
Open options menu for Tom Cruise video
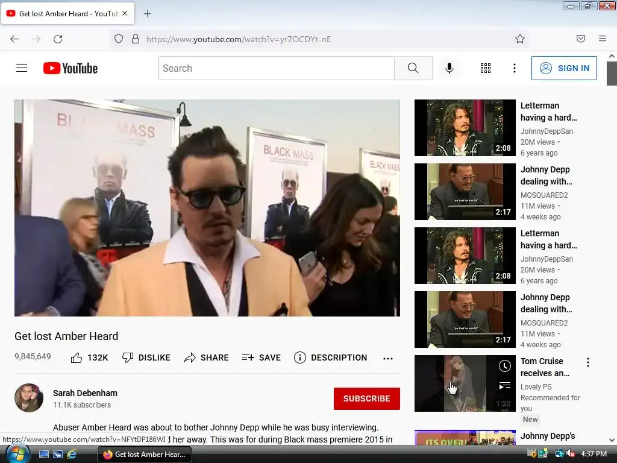(588, 362)
